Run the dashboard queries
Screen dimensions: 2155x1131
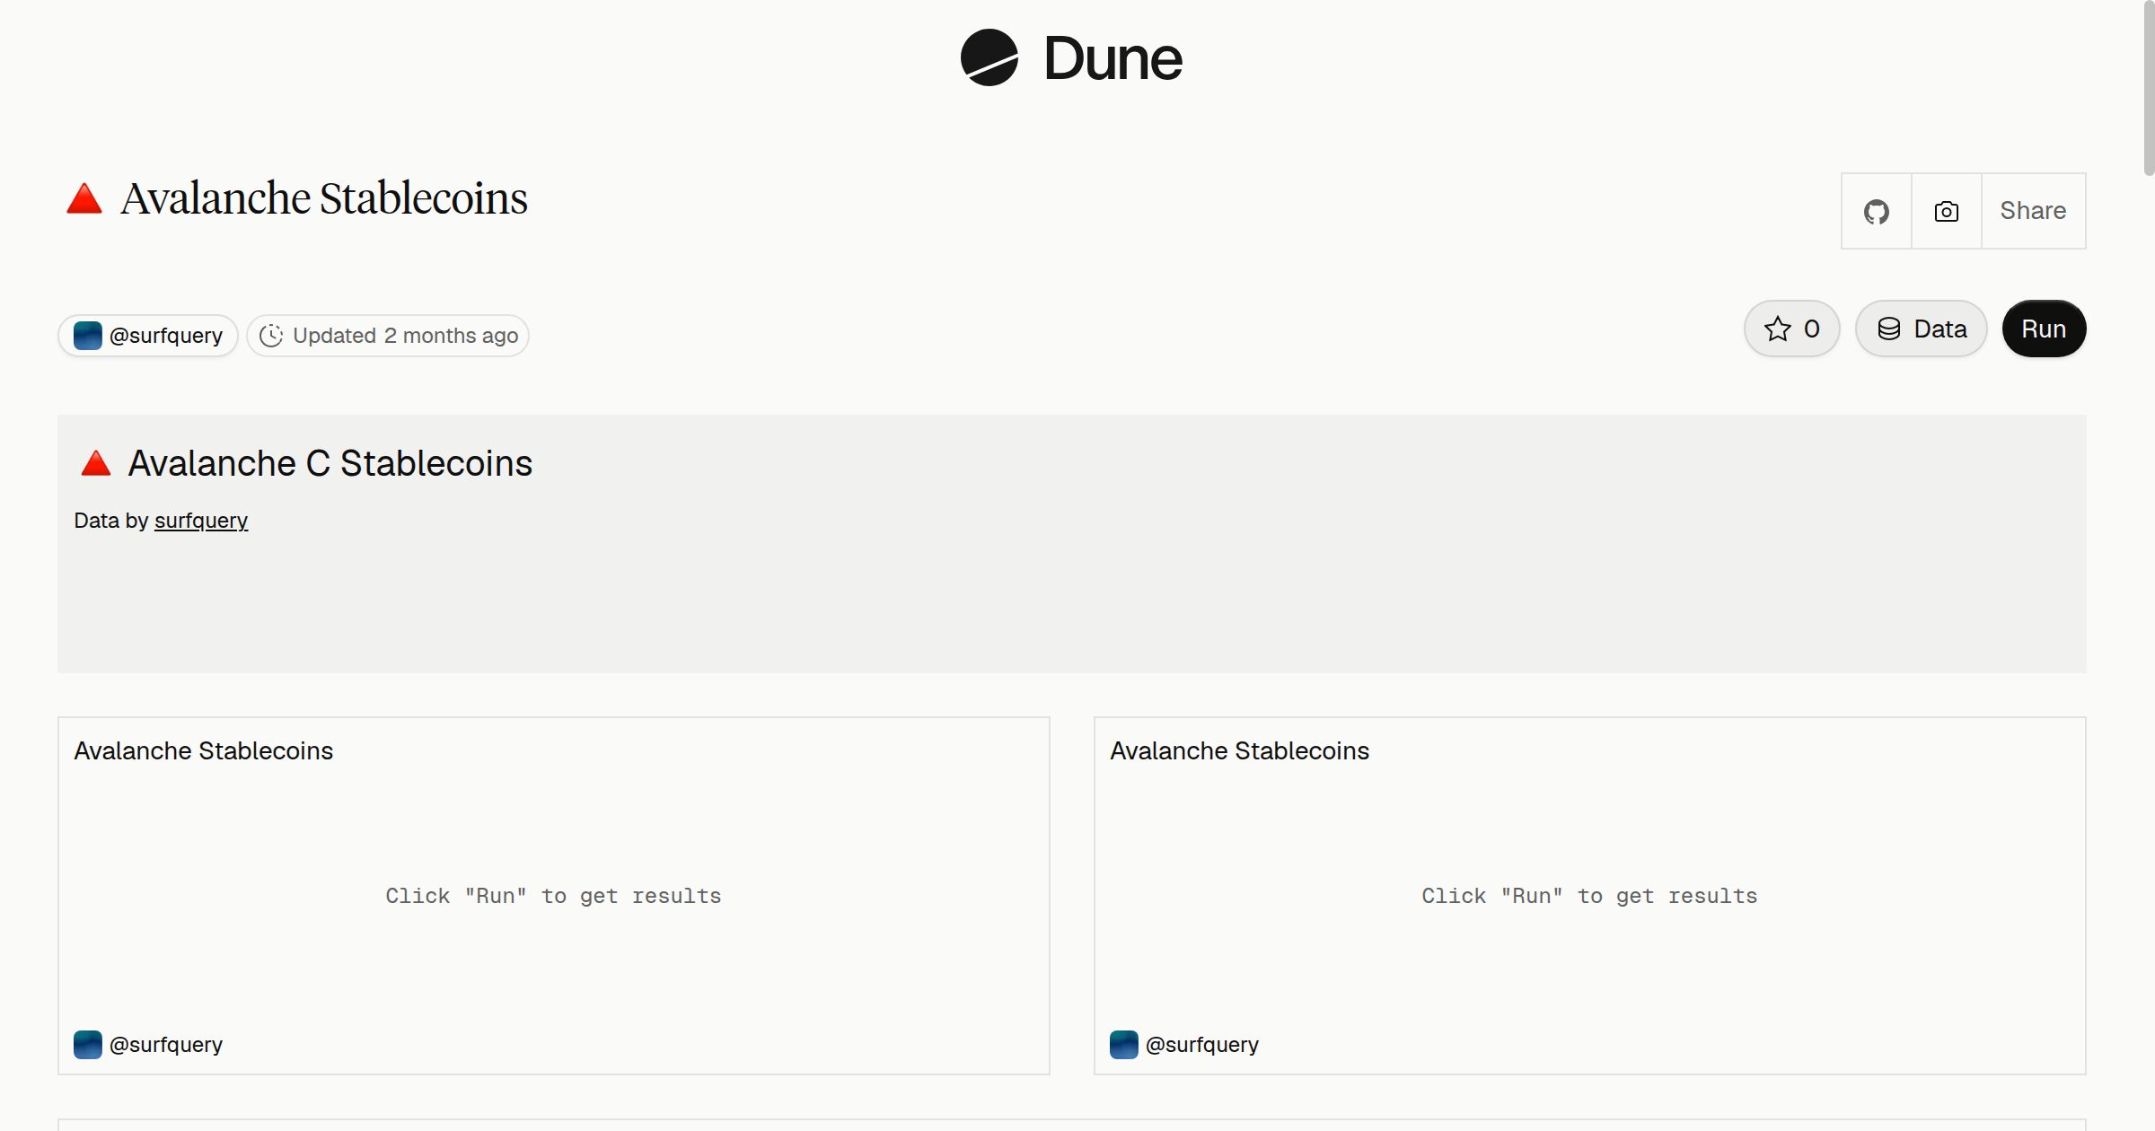(2044, 329)
